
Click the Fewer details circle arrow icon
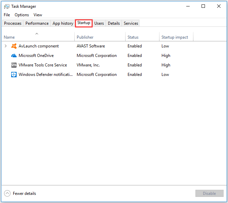point(7,194)
